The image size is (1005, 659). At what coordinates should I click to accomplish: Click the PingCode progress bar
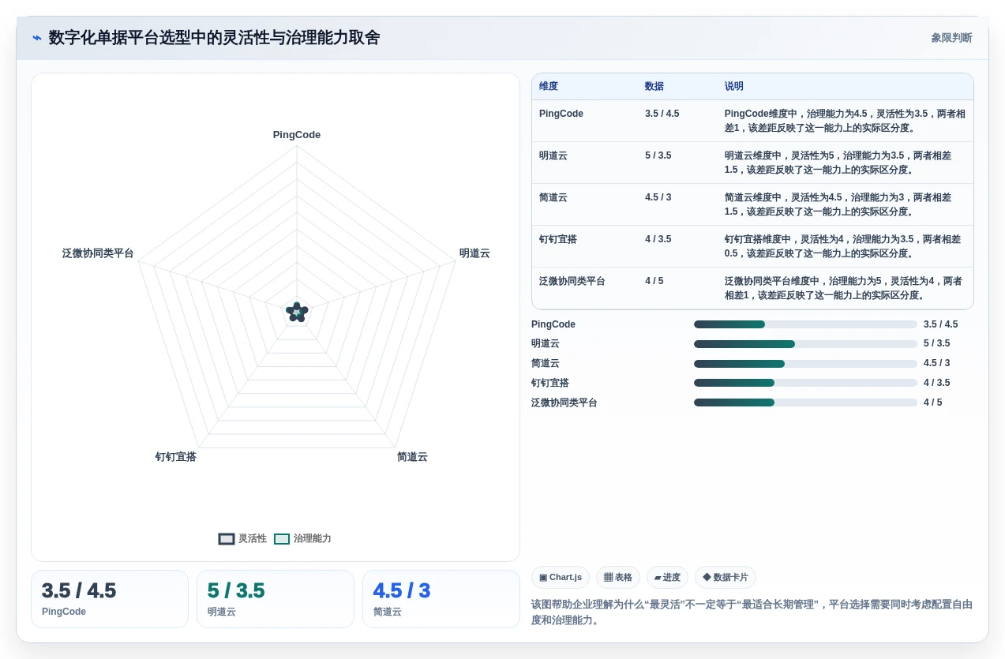805,324
